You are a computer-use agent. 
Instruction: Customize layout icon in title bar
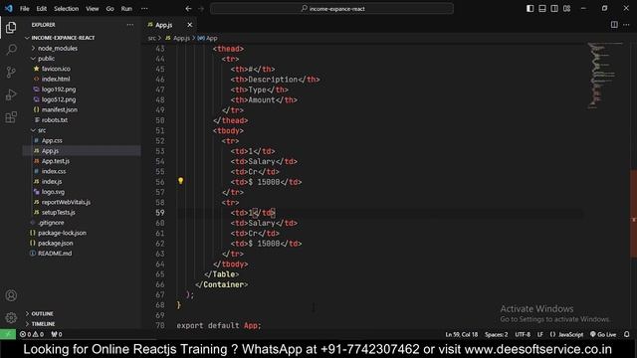[566, 9]
